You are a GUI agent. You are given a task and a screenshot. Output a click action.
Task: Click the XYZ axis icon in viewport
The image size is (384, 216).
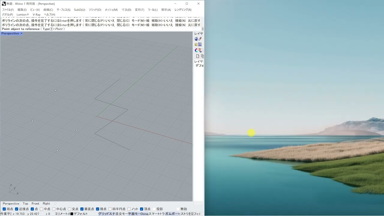[x=13, y=189]
